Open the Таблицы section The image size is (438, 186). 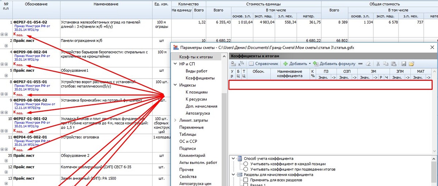(x=188, y=134)
